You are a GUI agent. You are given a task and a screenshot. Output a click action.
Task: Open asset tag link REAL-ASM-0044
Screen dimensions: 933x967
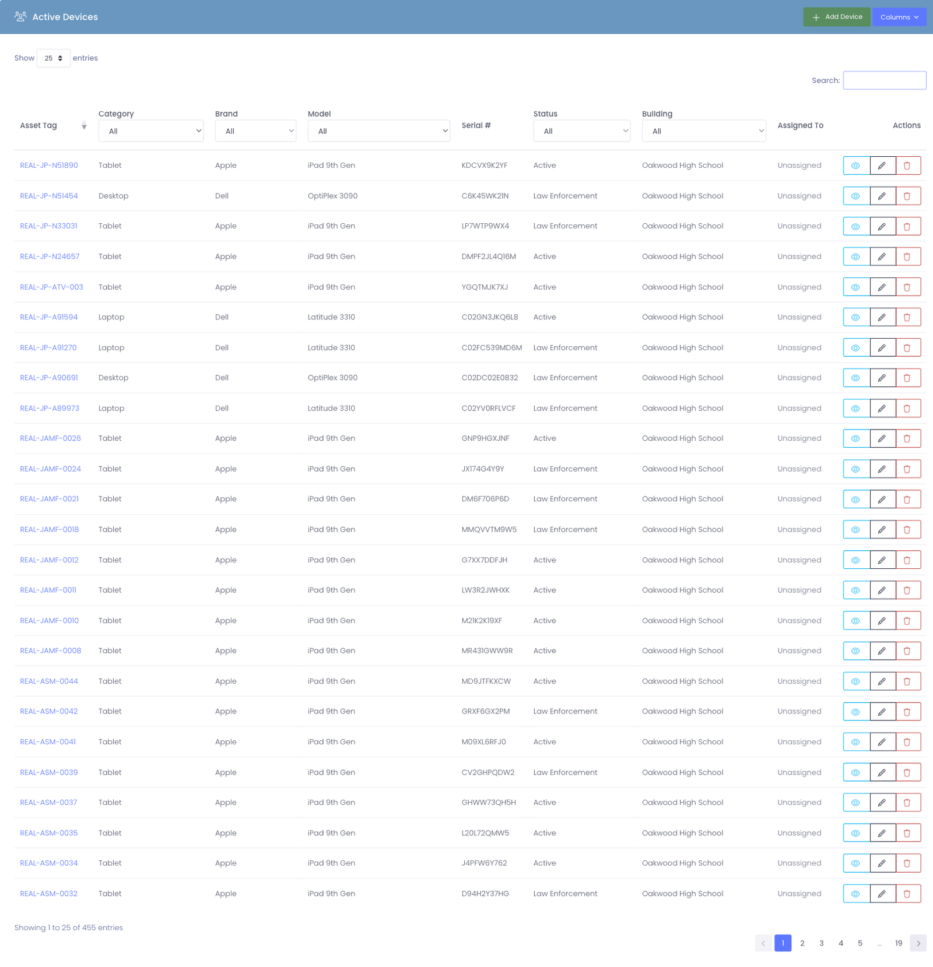coord(49,681)
